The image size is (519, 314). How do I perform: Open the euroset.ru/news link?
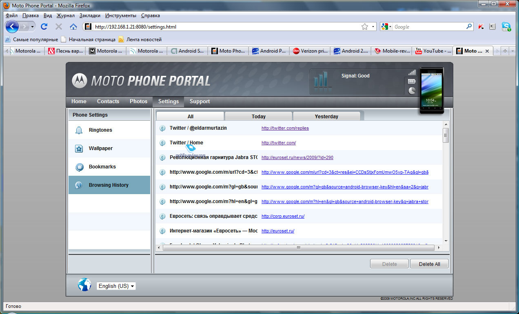(297, 157)
